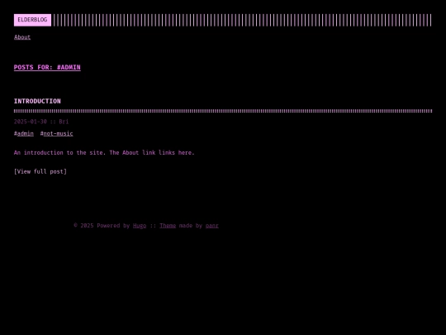Click the ELDERBLOG logo badge
The image size is (446, 335).
[x=32, y=20]
